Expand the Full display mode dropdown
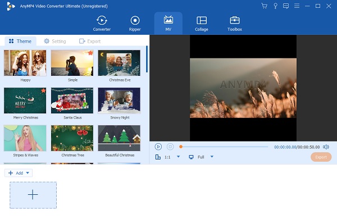Screen dimensions: 337x219 tap(212, 157)
